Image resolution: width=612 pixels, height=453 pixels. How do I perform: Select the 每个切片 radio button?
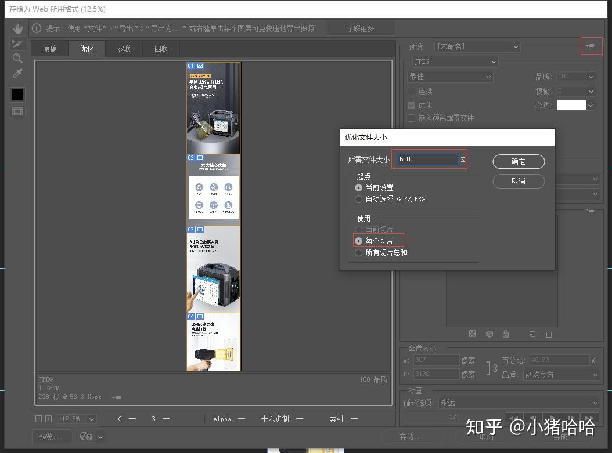coord(358,241)
